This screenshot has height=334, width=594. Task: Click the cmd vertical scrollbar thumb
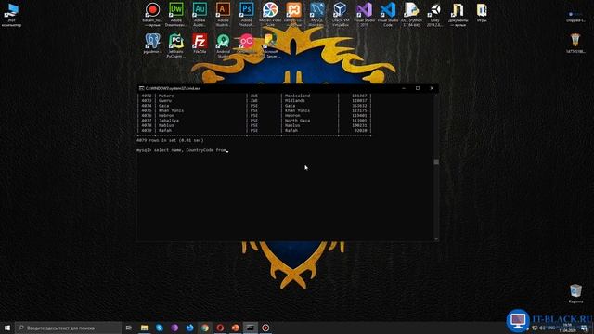(436, 161)
